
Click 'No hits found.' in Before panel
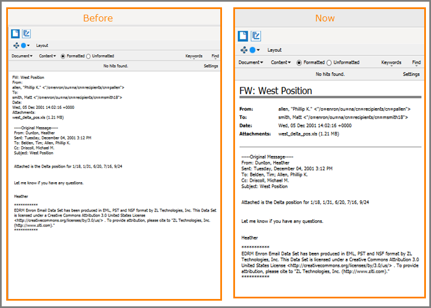(x=116, y=66)
